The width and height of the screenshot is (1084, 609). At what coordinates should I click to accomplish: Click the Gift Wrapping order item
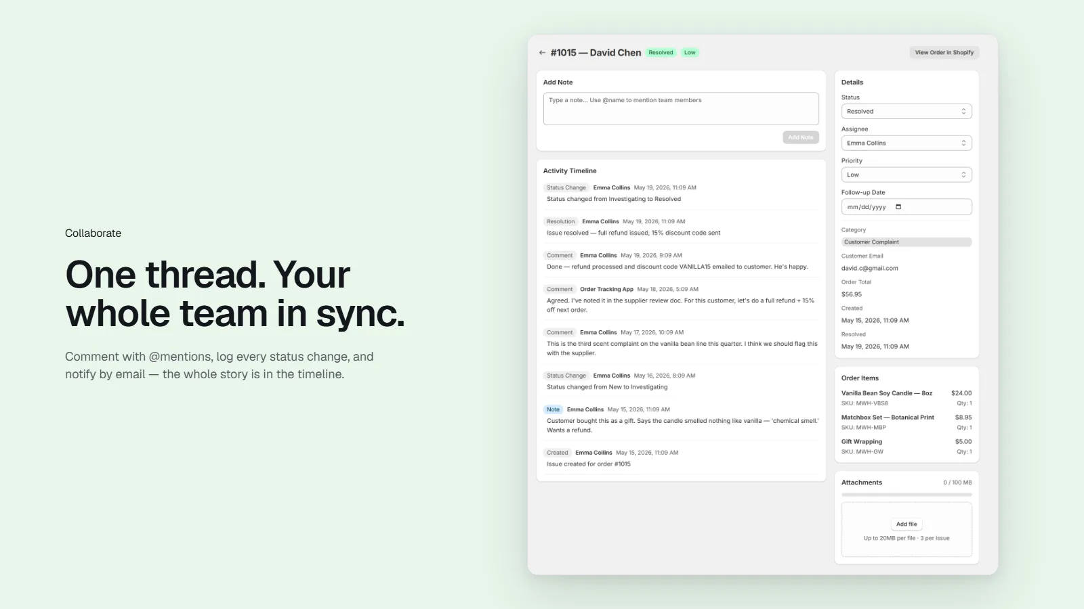point(862,442)
